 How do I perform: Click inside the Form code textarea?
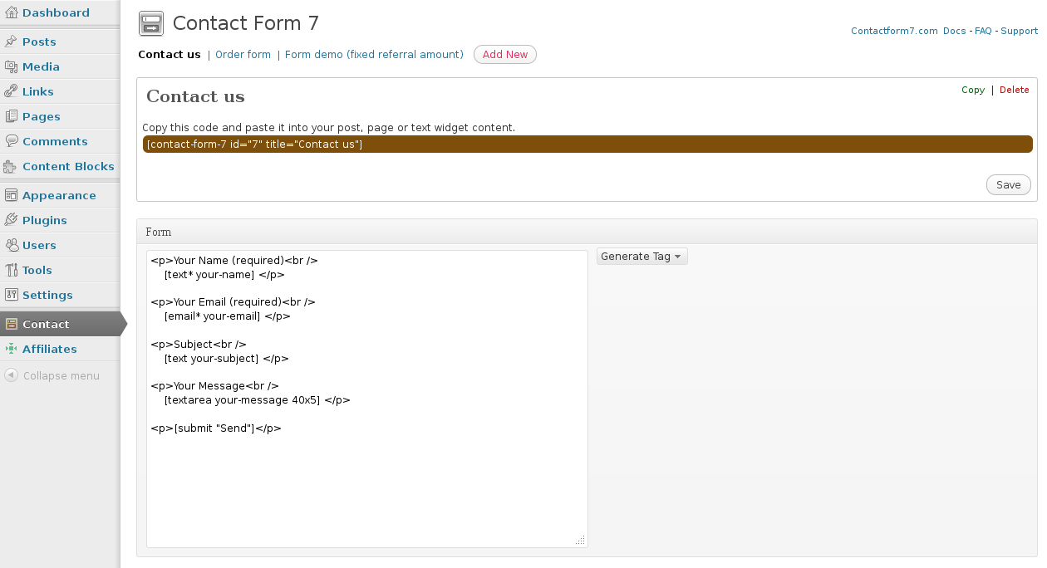point(367,399)
